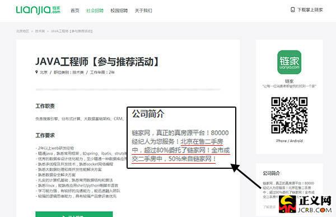Click the green apply button at bottom

click(74, 214)
